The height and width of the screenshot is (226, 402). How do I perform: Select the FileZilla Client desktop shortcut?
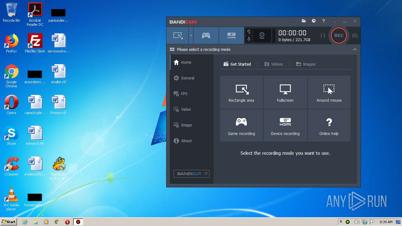pos(35,43)
